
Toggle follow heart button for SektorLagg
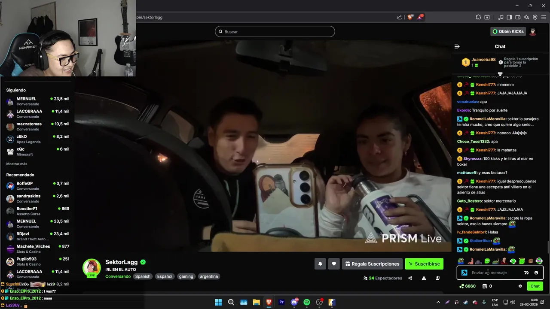(x=334, y=264)
